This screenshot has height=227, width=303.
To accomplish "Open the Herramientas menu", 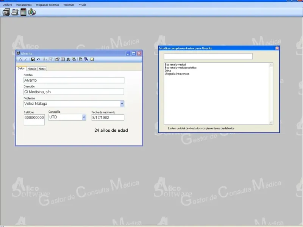I will click(x=24, y=5).
